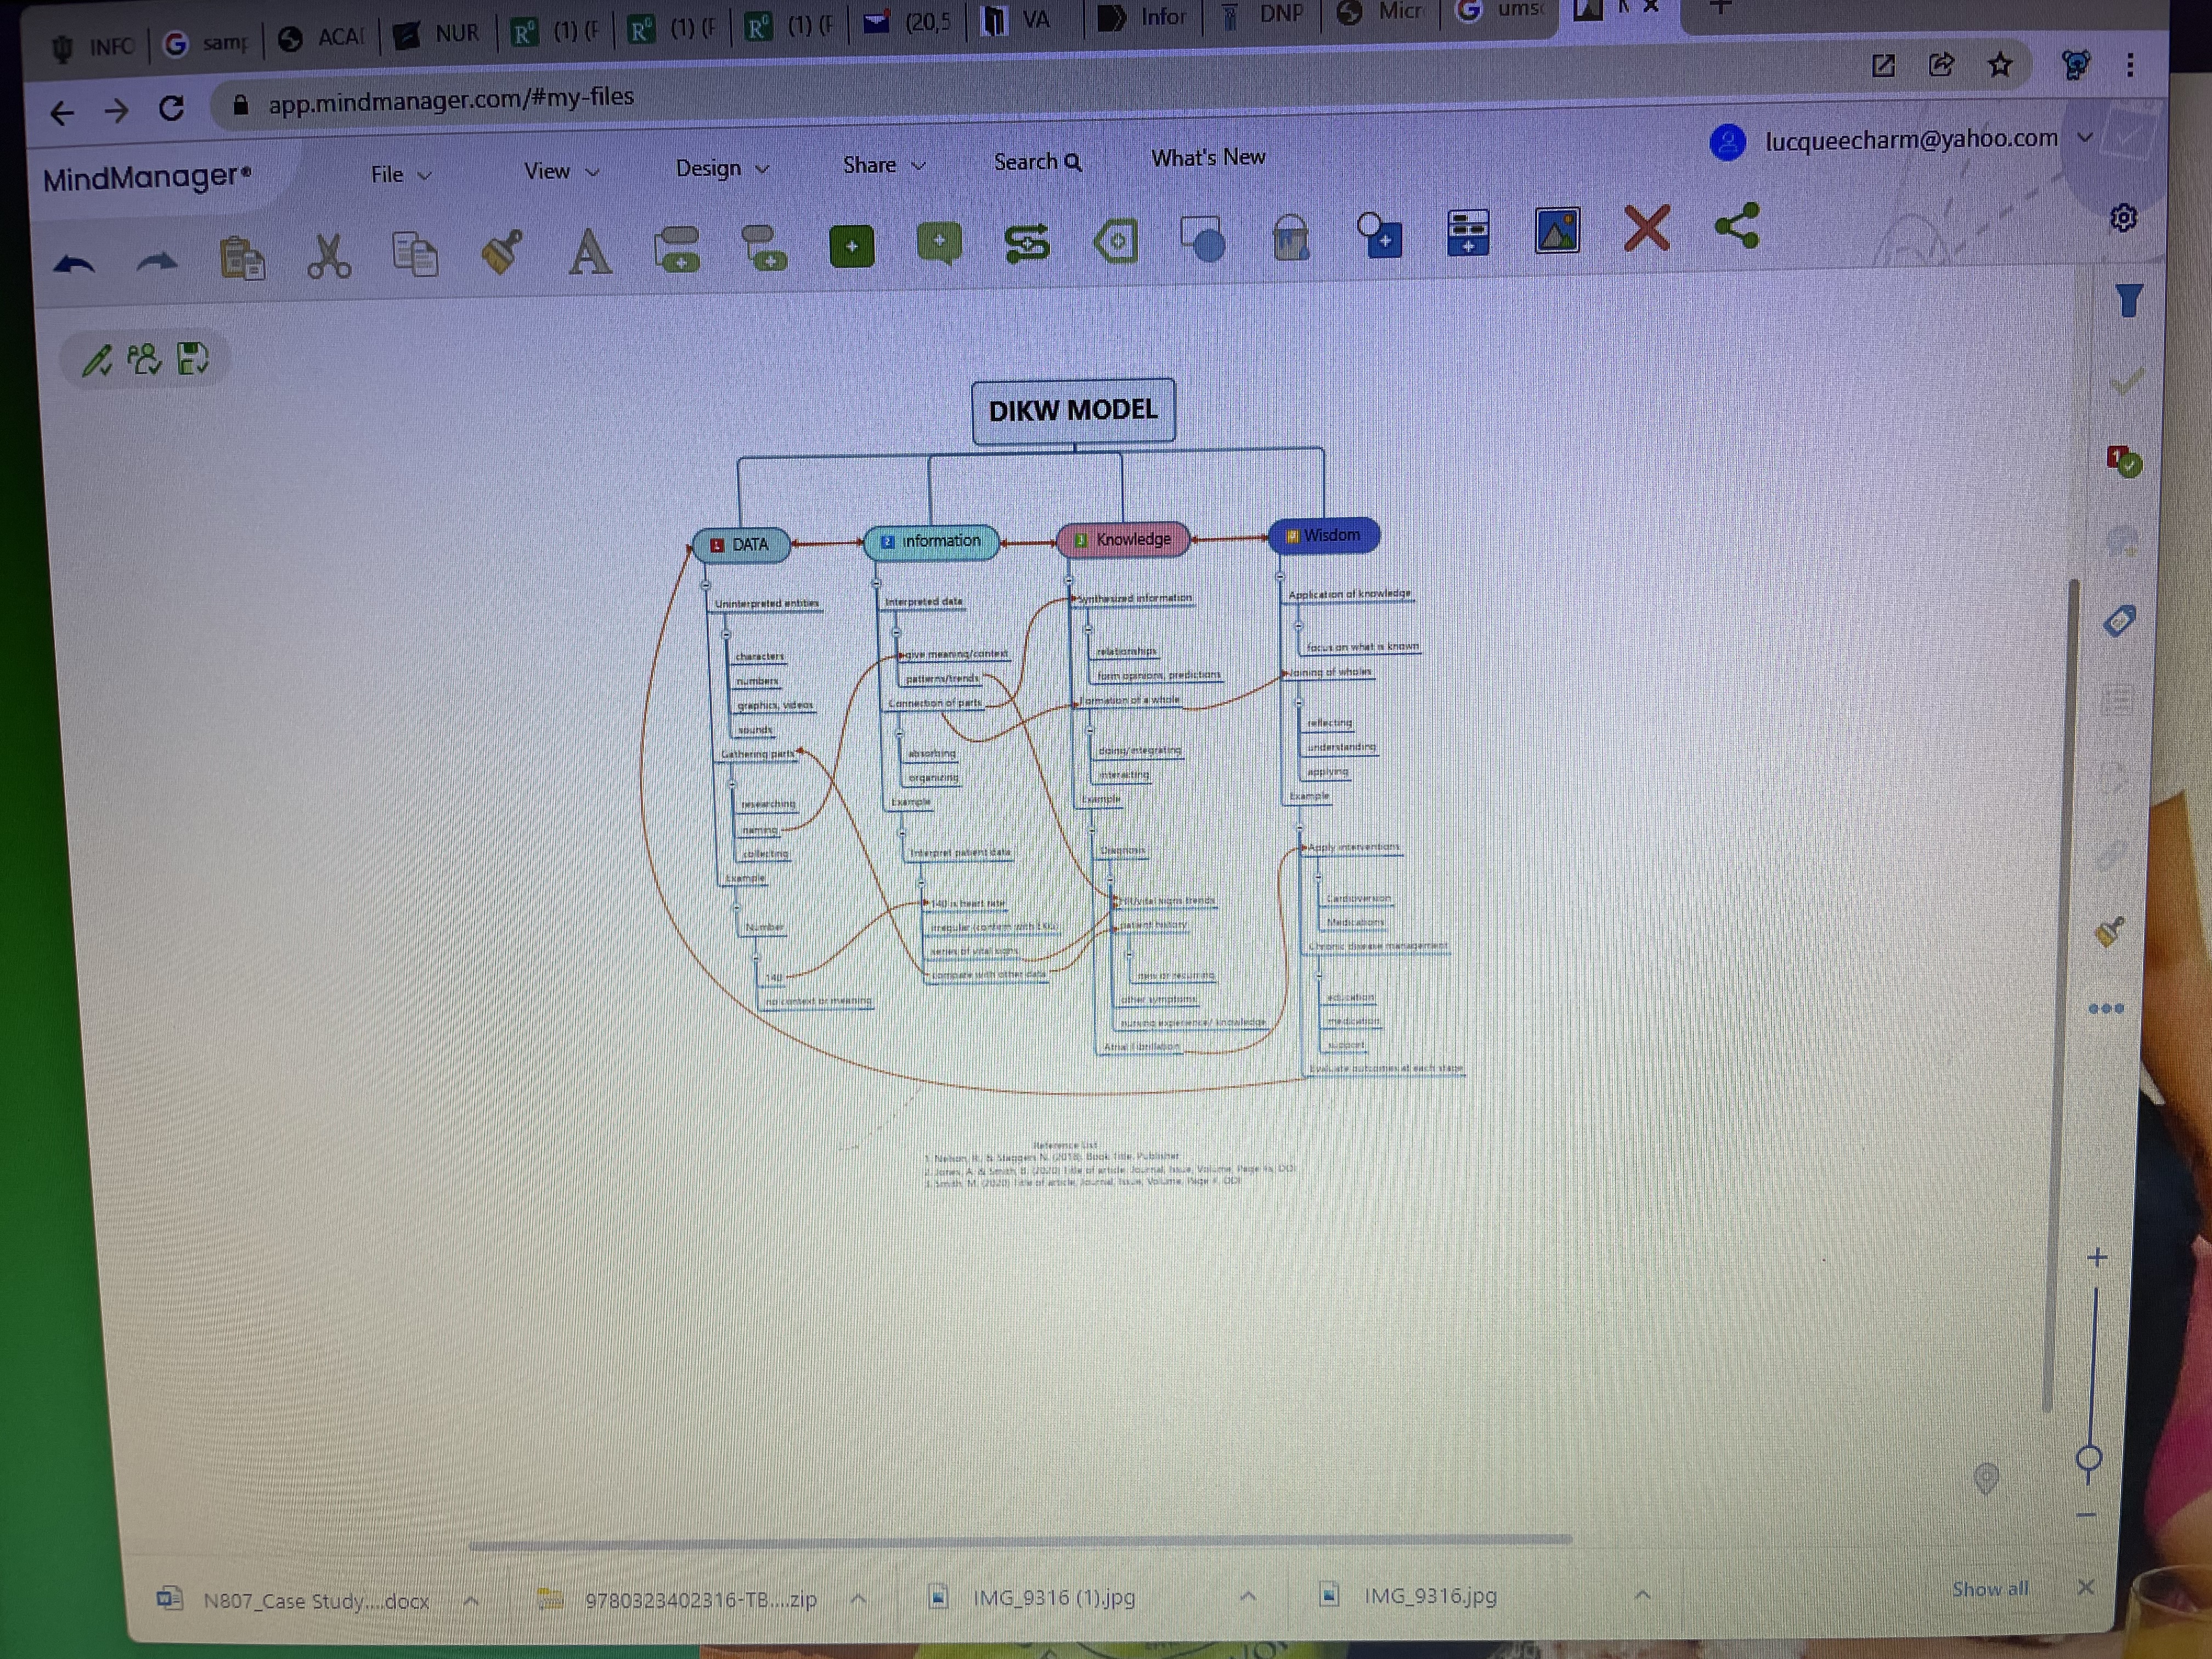Click the Undo arrow in toolbar
The height and width of the screenshot is (1659, 2212).
point(74,265)
